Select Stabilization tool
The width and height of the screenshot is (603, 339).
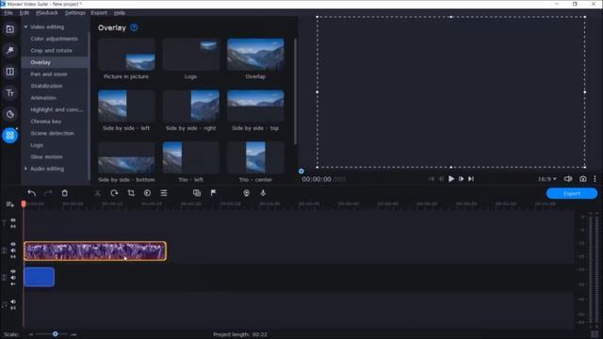tap(46, 86)
